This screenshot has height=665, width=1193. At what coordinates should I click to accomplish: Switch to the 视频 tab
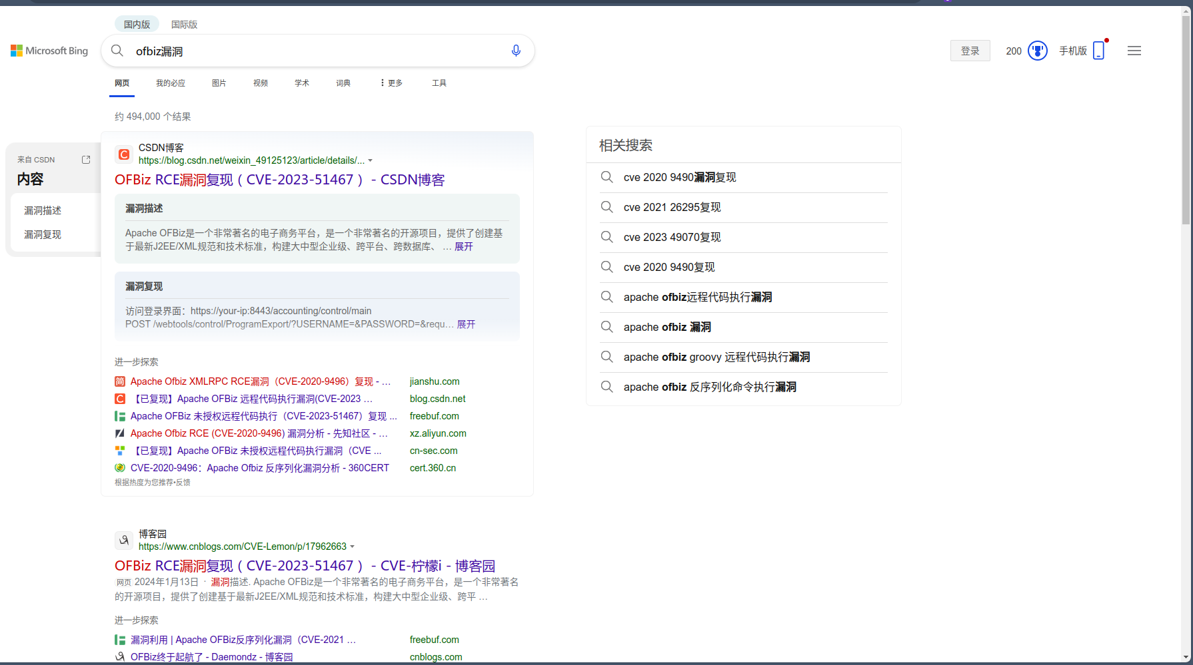[261, 83]
